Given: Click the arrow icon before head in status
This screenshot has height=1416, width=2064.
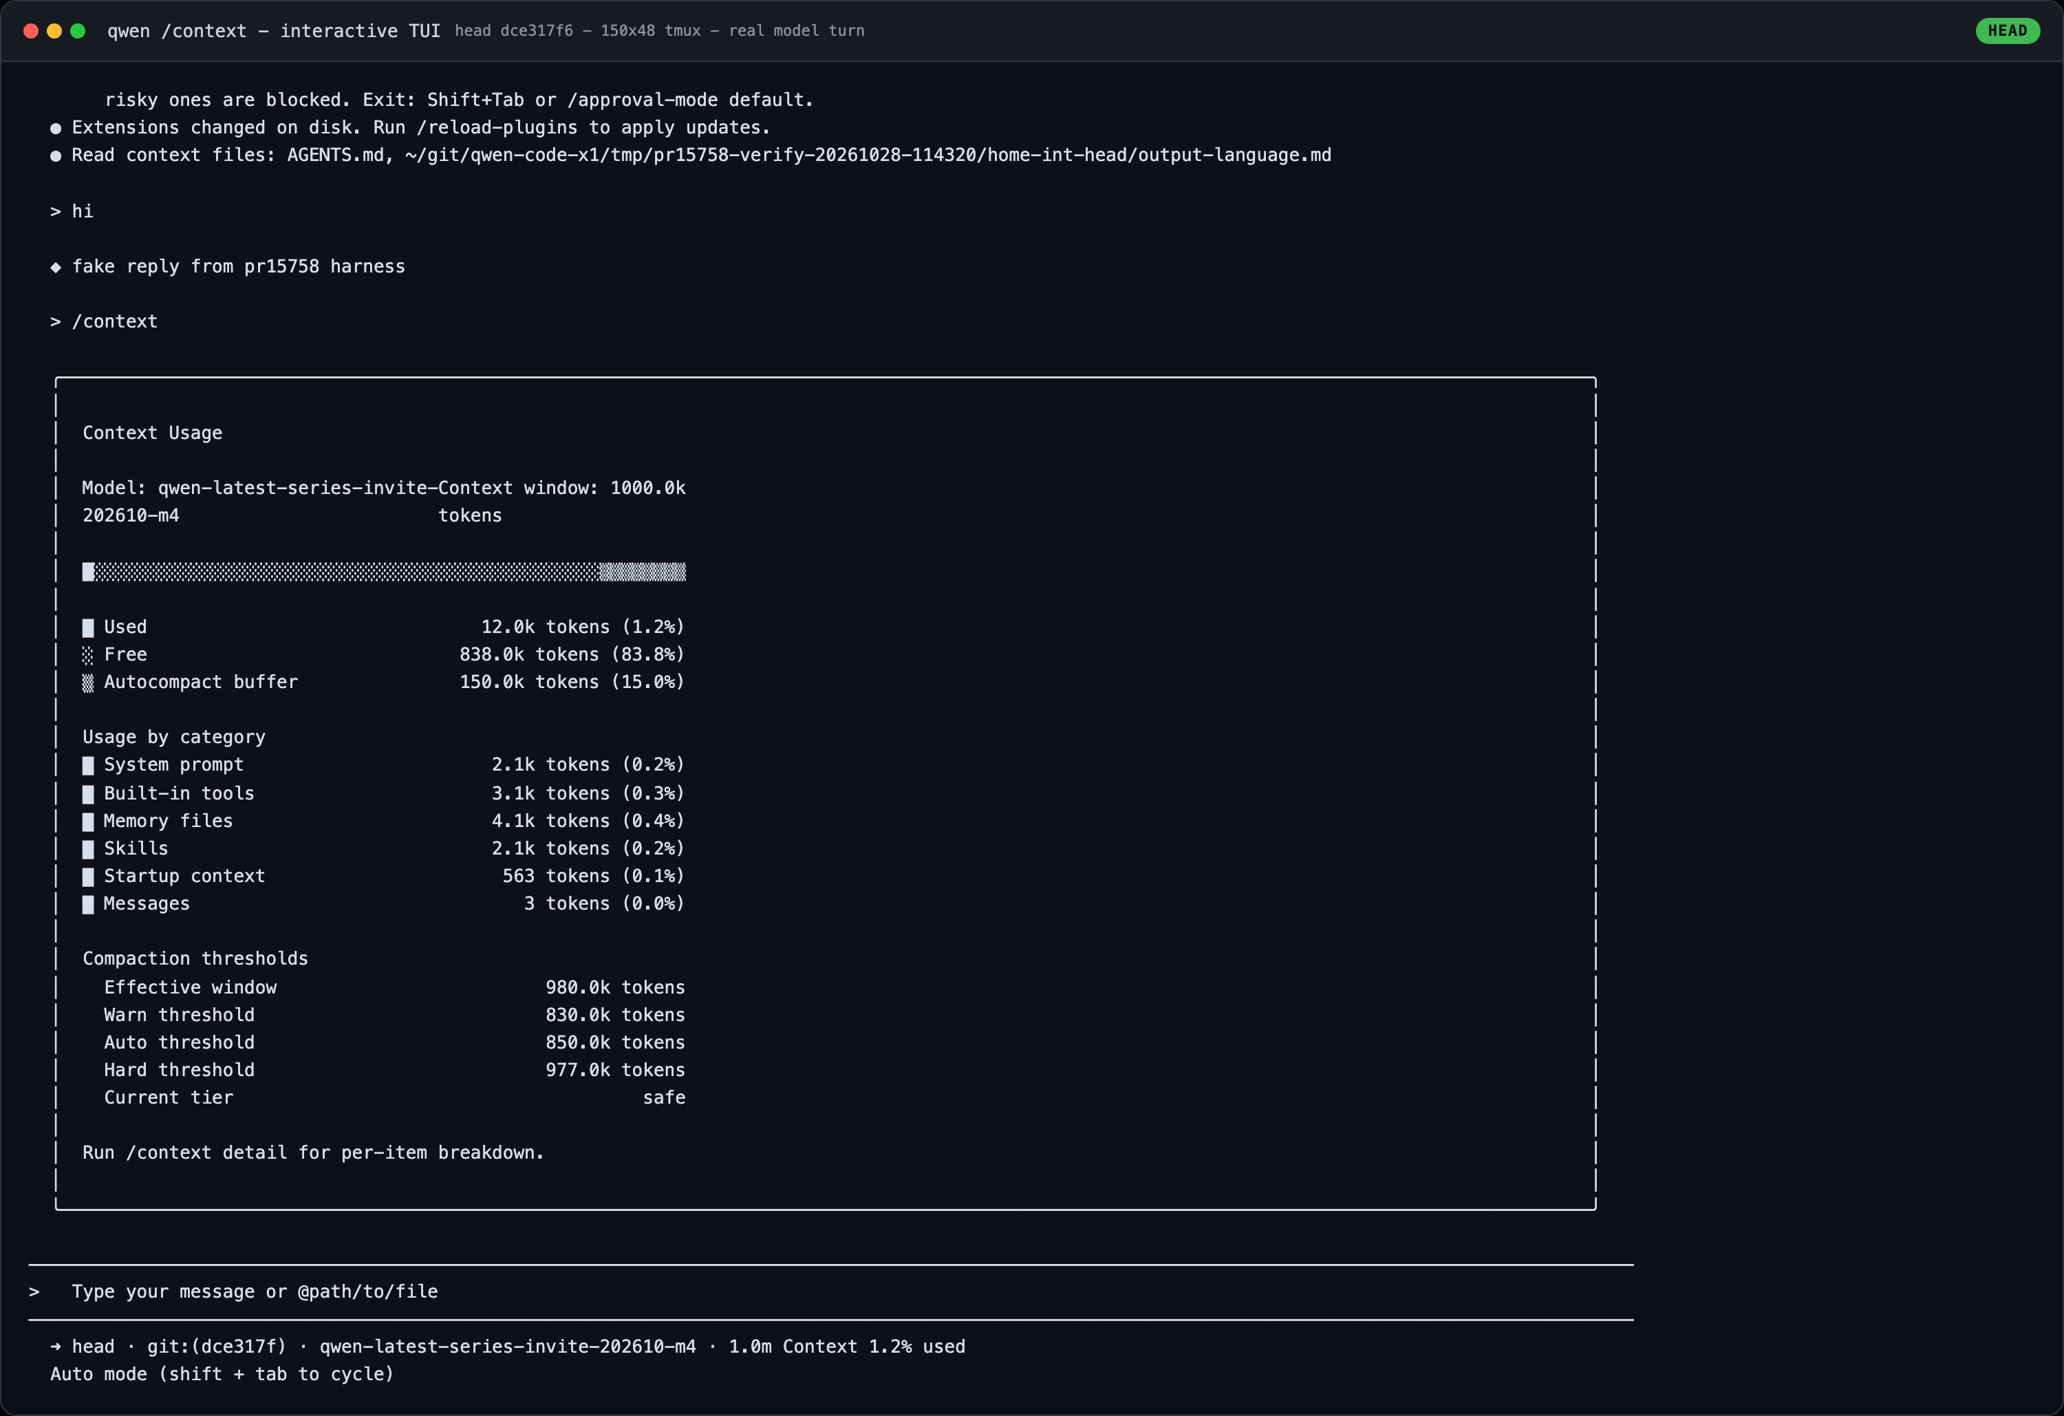Looking at the screenshot, I should tap(56, 1347).
